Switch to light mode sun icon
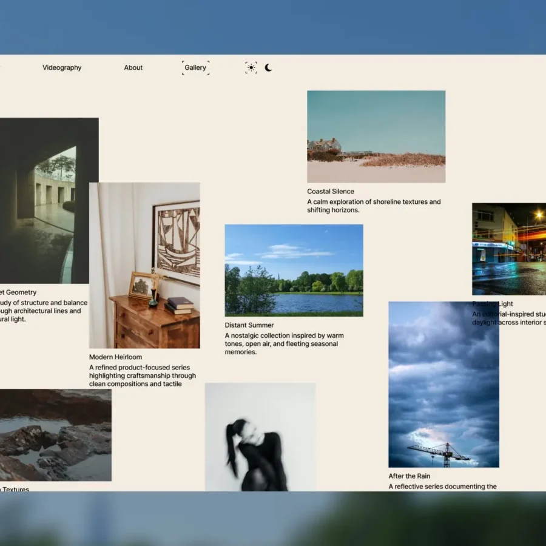Screen dimensions: 546x546 251,67
